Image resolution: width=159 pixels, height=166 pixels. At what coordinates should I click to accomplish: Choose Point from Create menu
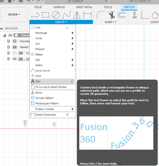point(53,76)
